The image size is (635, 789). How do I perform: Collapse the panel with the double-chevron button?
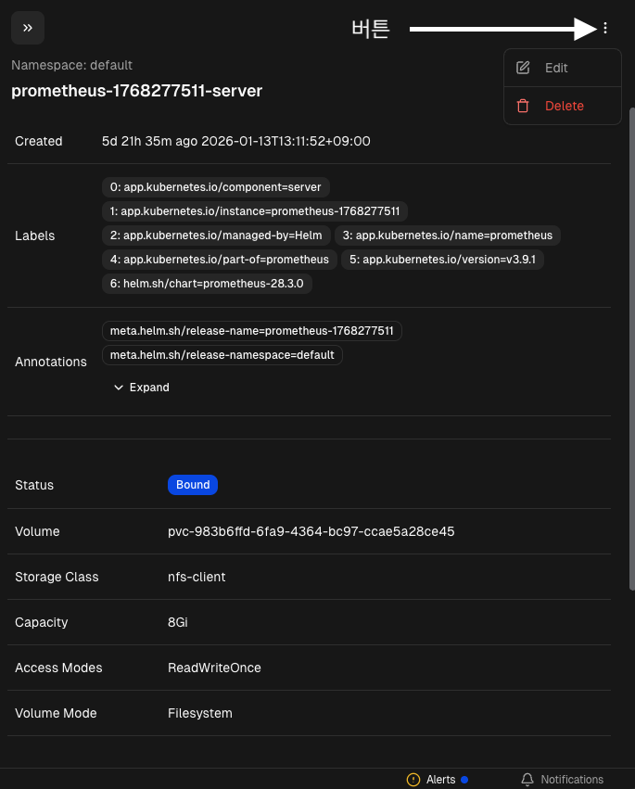coord(28,28)
